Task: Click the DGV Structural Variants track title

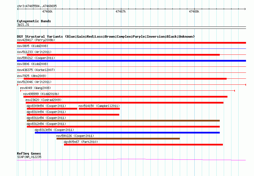Action: click(x=106, y=37)
